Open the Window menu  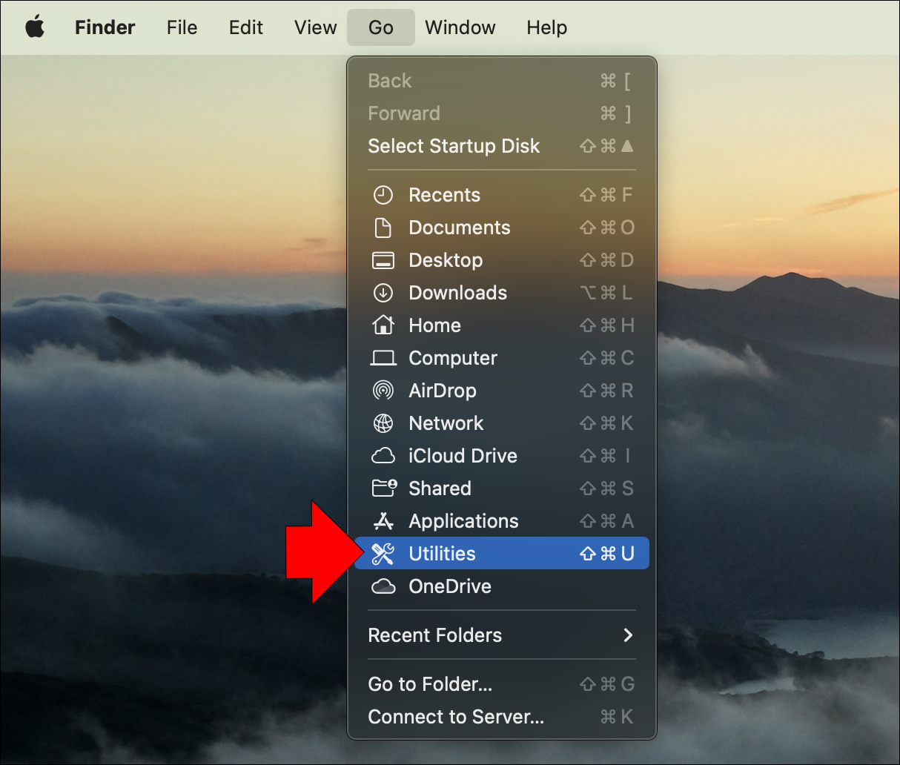click(x=460, y=27)
